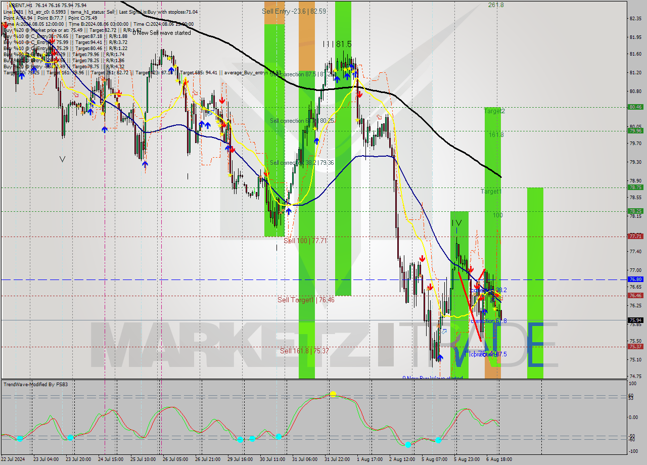Click the blue up arrow near 24 Jul 15:00
The image size is (647, 465).
(x=104, y=129)
